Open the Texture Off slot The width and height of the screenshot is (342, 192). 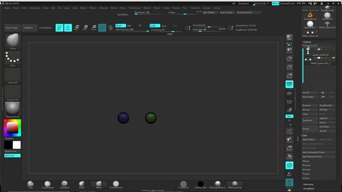12,92
